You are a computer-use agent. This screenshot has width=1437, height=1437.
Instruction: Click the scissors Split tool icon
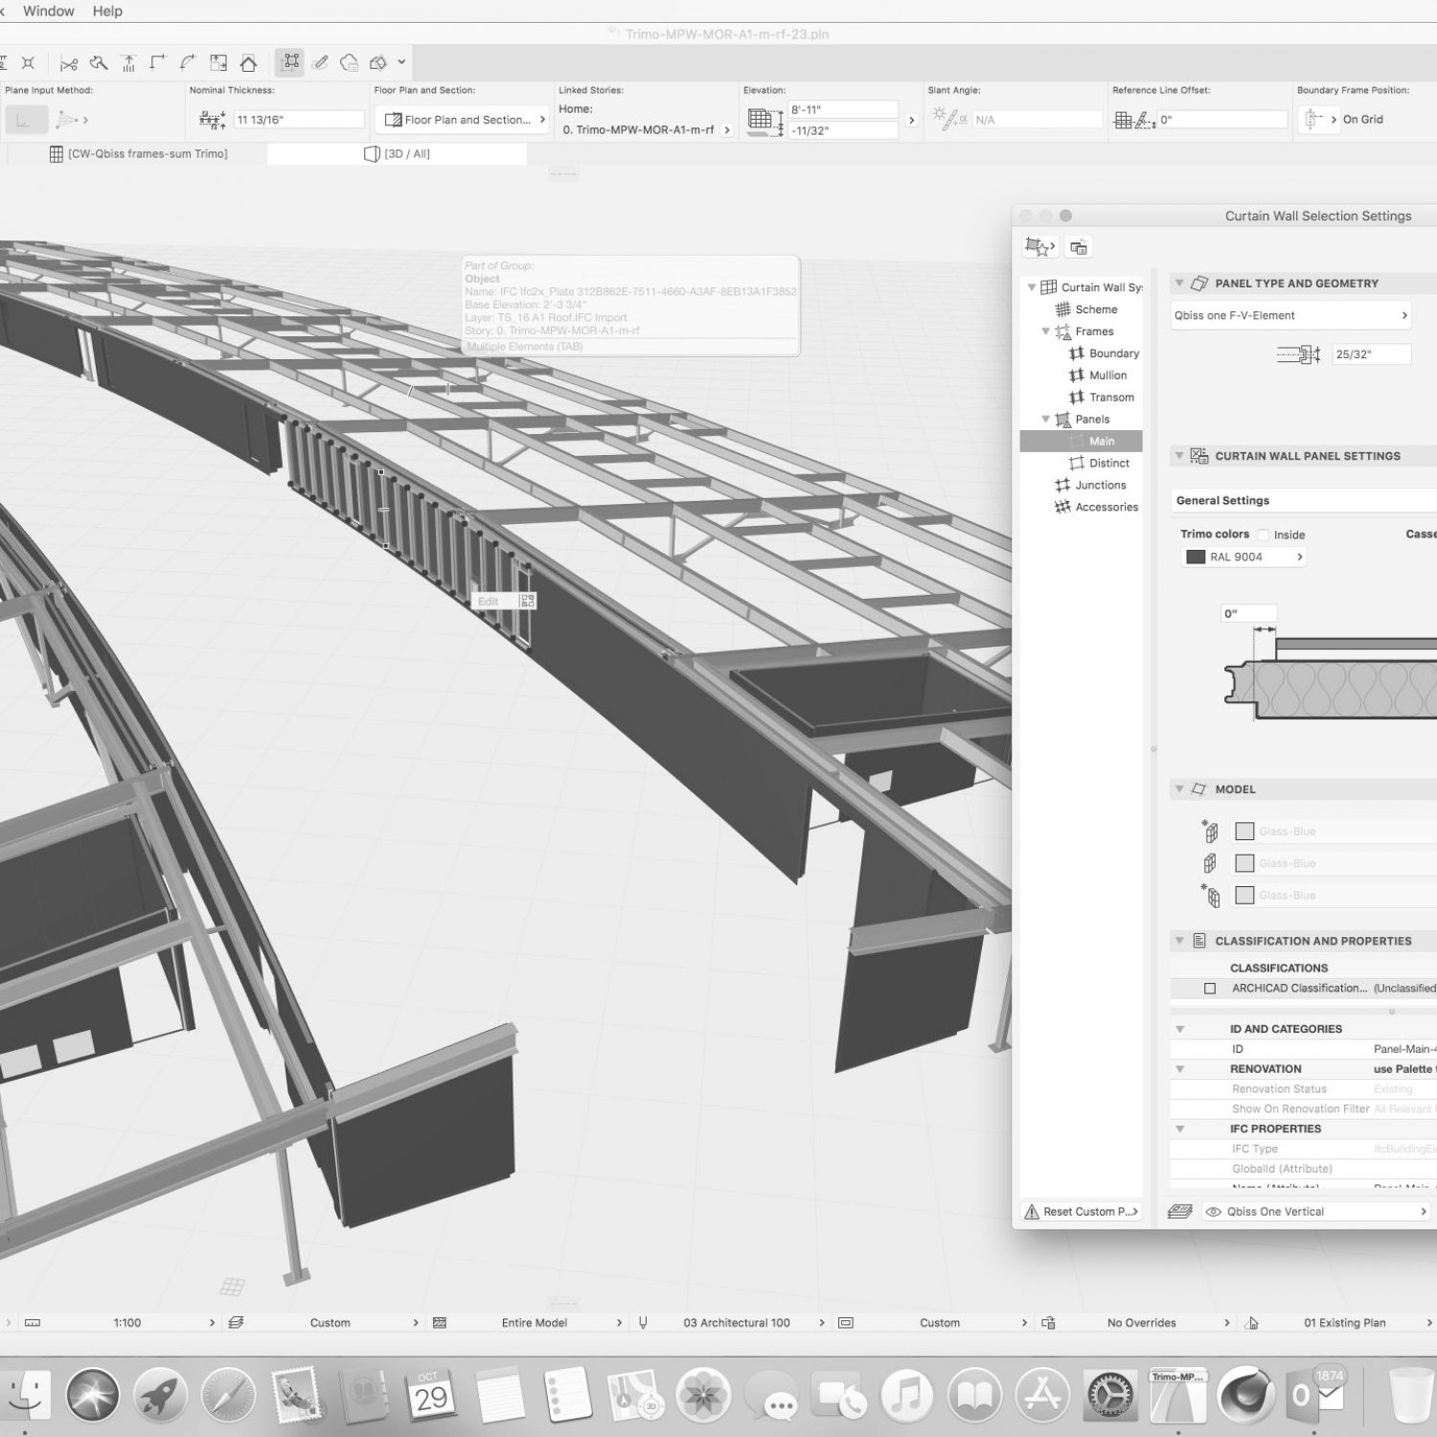click(x=68, y=63)
